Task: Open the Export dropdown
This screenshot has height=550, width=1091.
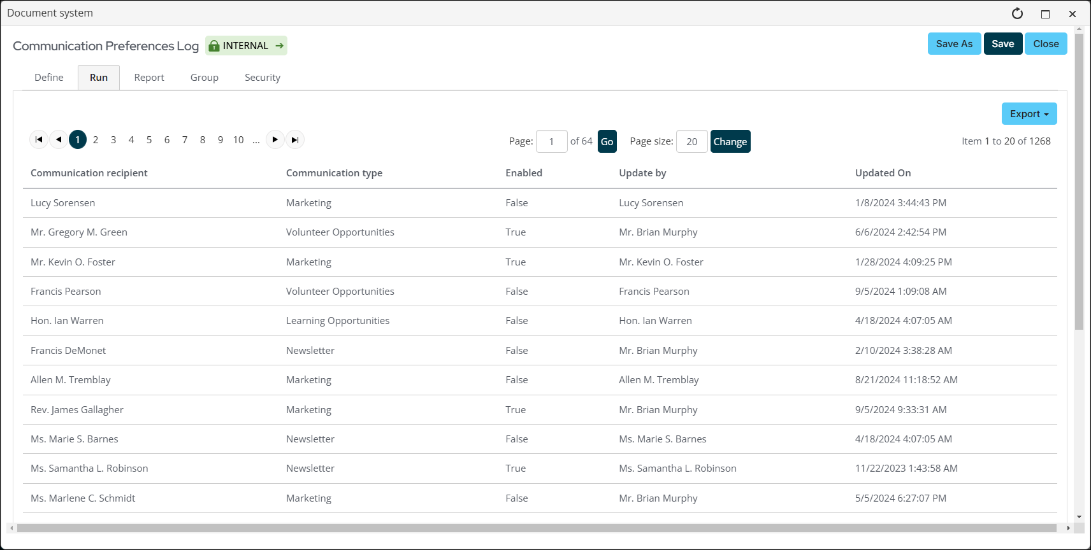Action: tap(1029, 114)
